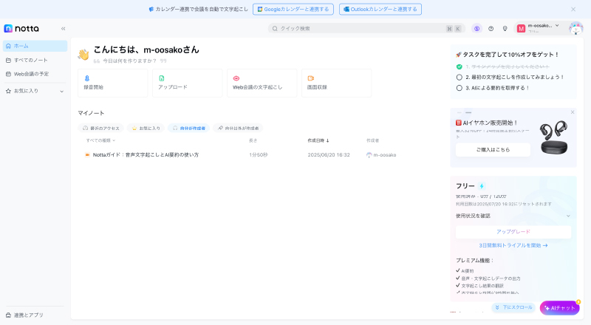Expand the お気に入り sidebar section

tap(35, 91)
